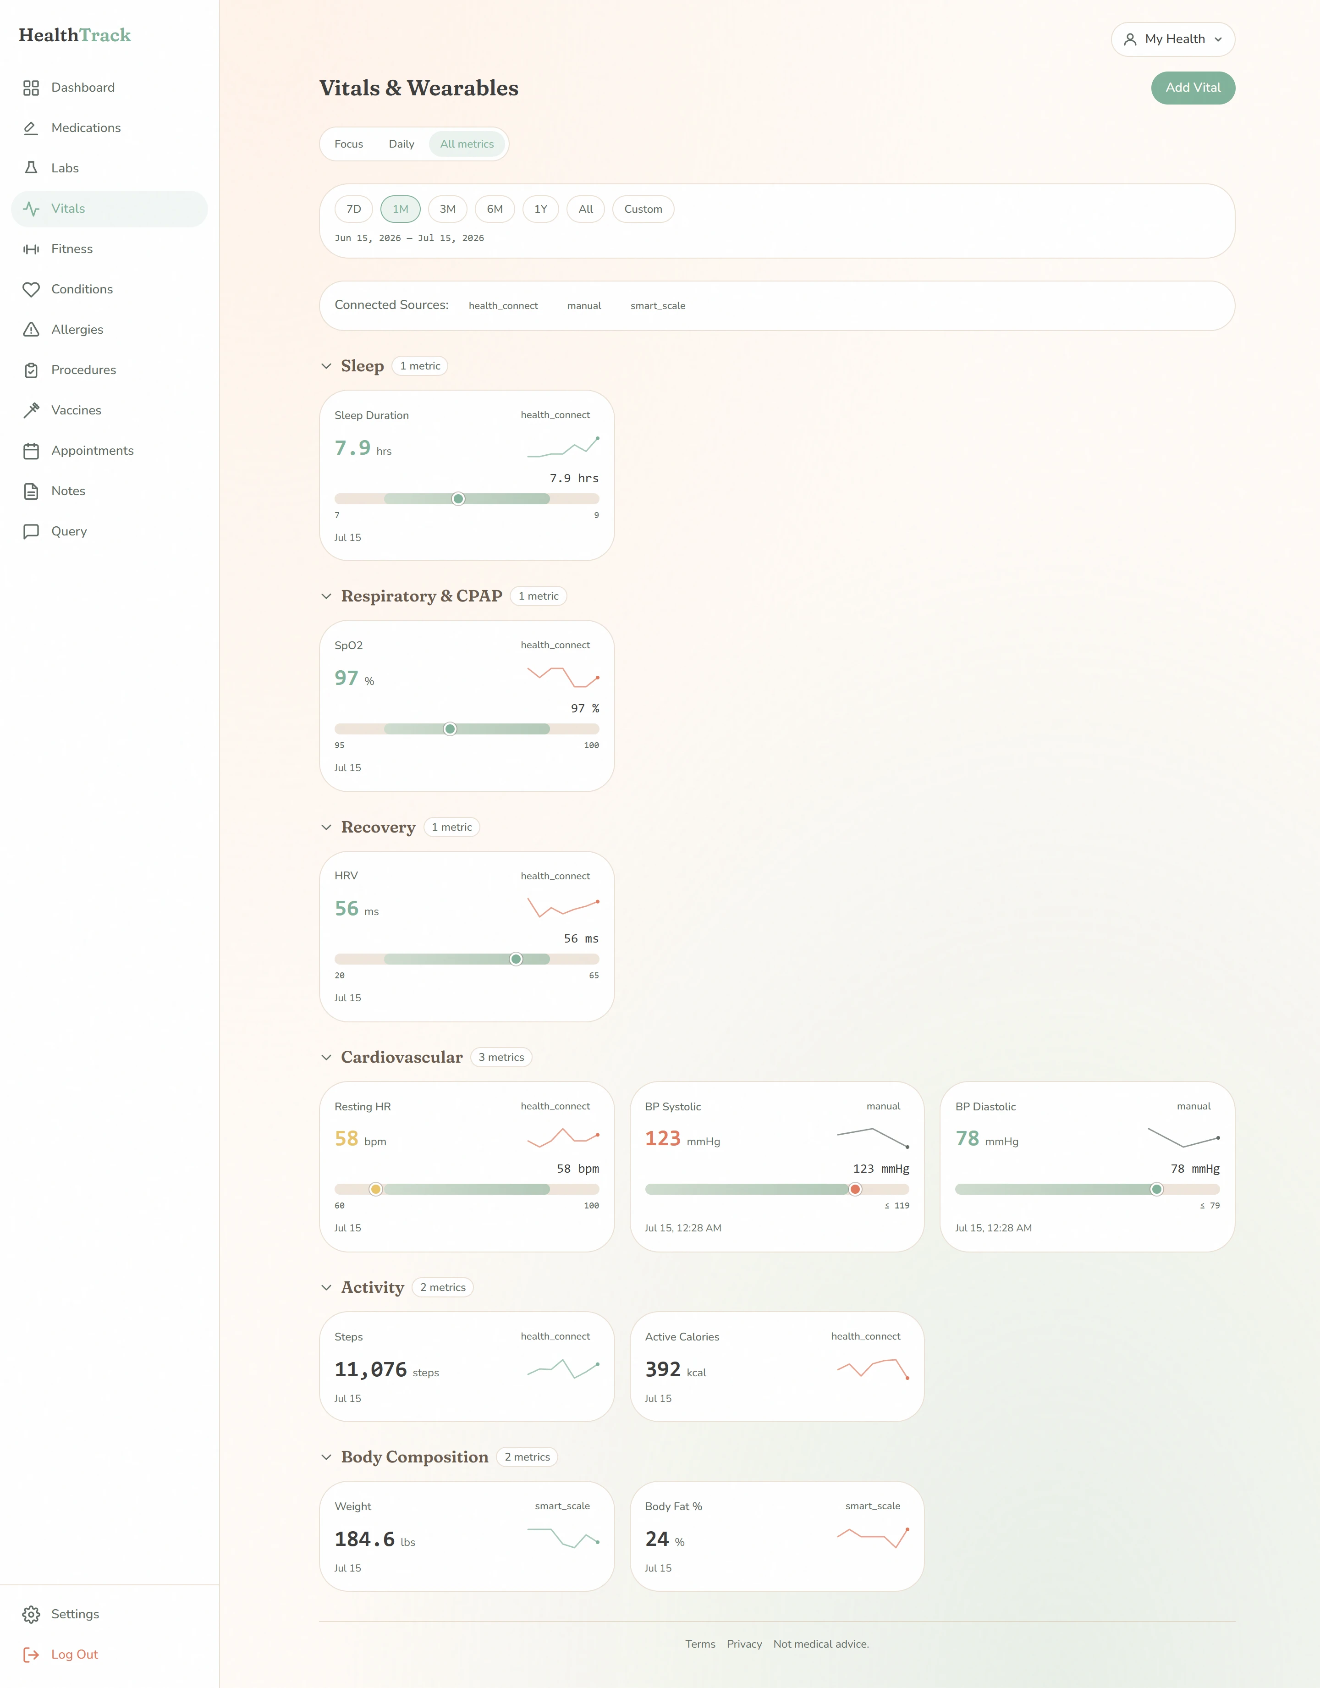Viewport: 1320px width, 1688px height.
Task: Collapse the Sleep section chevron
Action: click(x=326, y=366)
